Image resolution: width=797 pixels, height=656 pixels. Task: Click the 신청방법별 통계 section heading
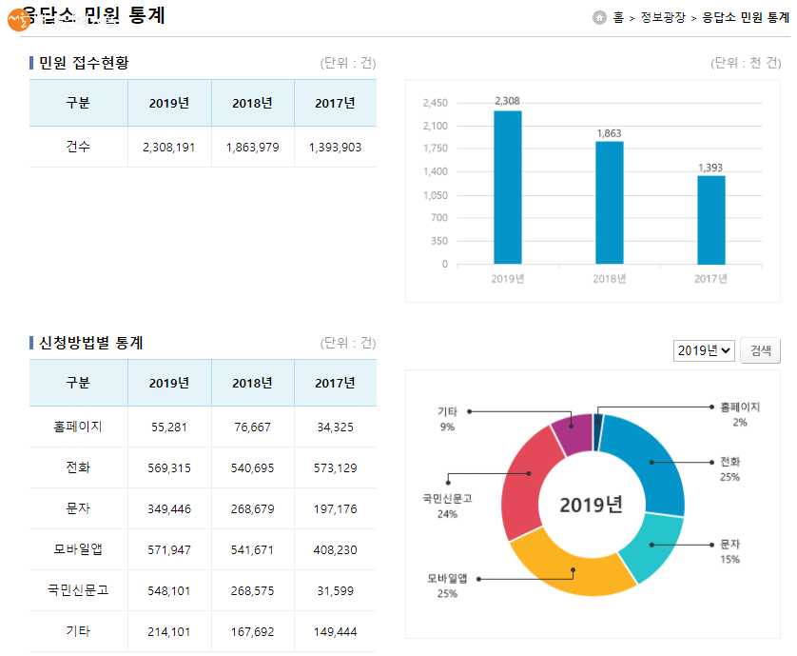point(90,343)
